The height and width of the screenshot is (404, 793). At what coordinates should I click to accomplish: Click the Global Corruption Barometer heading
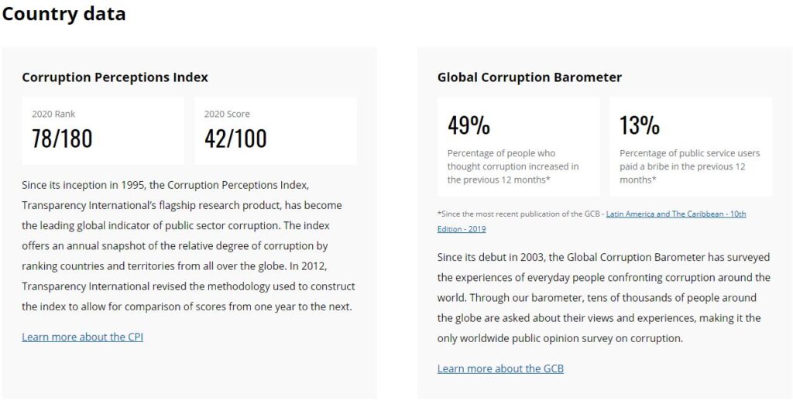click(x=530, y=77)
